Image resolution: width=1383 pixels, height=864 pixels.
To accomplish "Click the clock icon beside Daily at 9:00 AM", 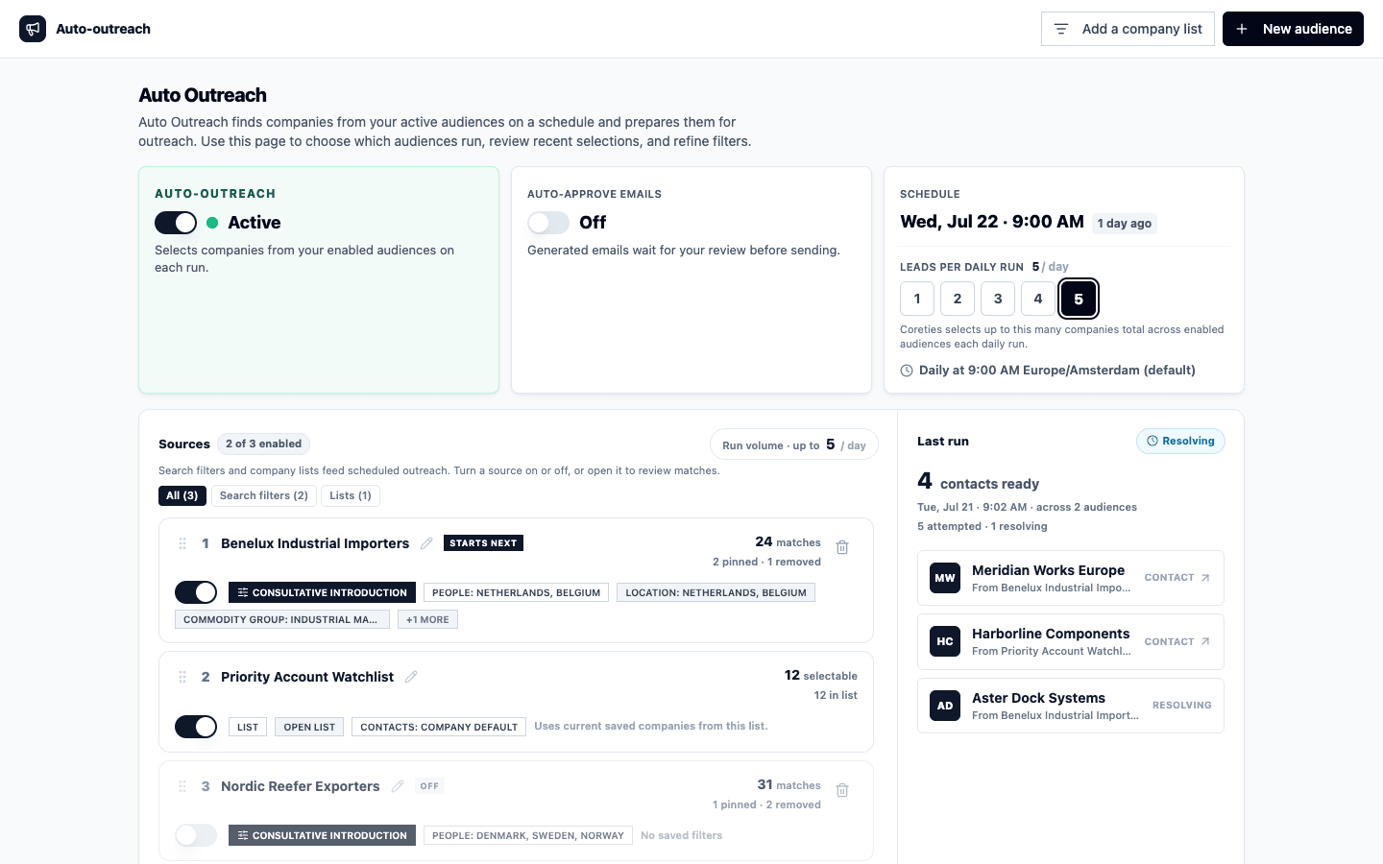I will click(907, 371).
